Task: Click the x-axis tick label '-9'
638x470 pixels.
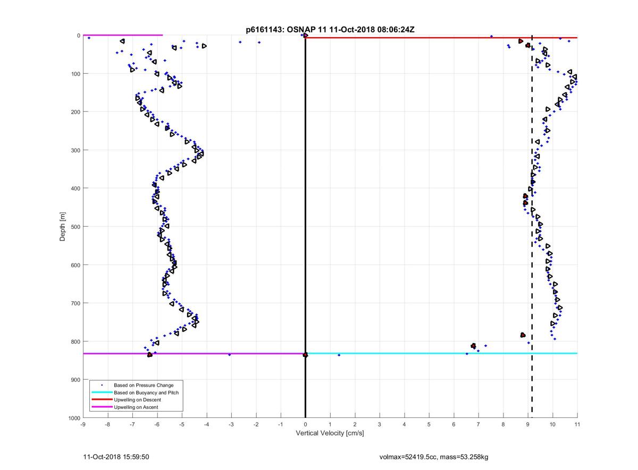Action: coord(83,424)
